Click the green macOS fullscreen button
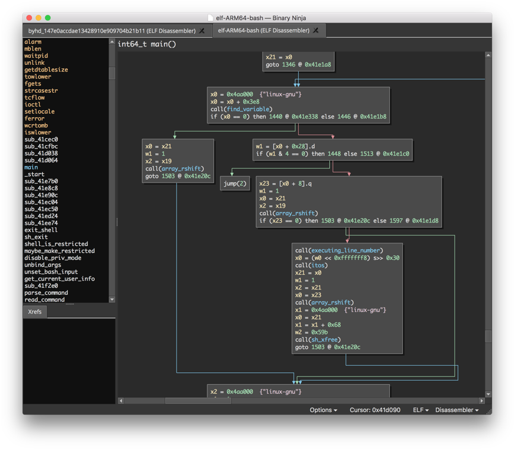This screenshot has width=514, height=449. (x=48, y=18)
